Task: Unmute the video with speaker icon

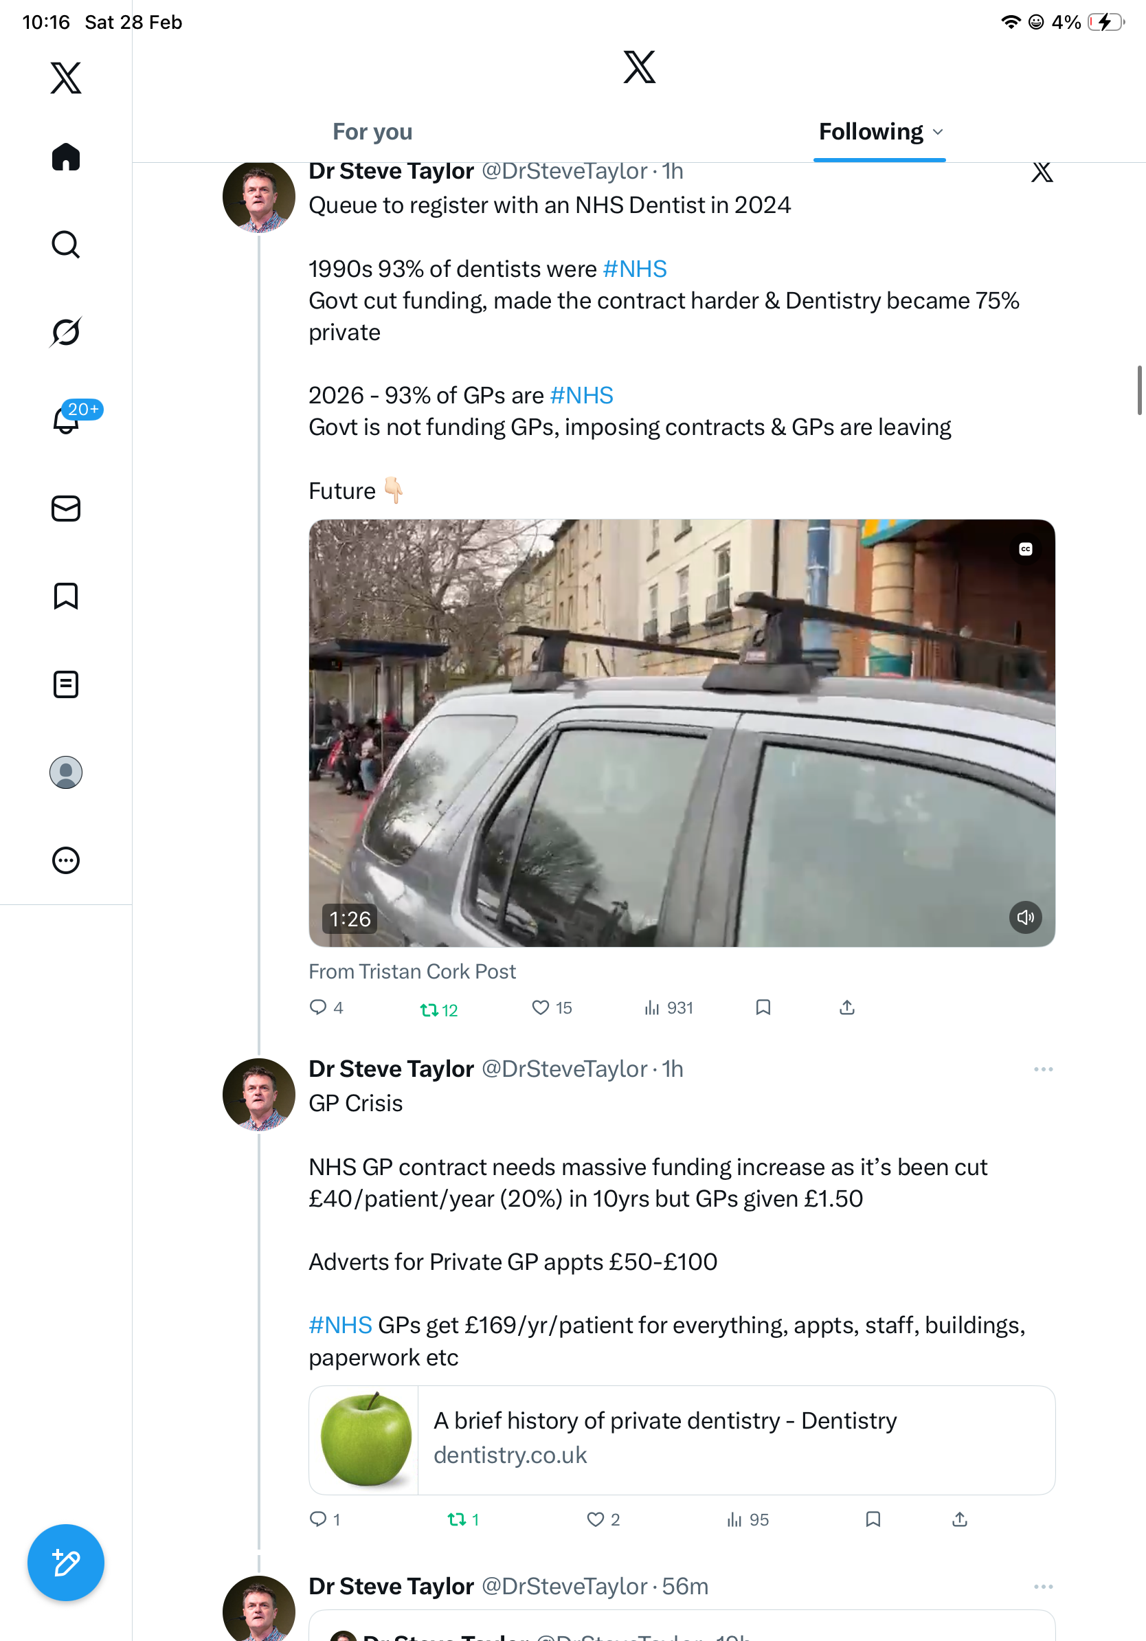Action: tap(1025, 917)
